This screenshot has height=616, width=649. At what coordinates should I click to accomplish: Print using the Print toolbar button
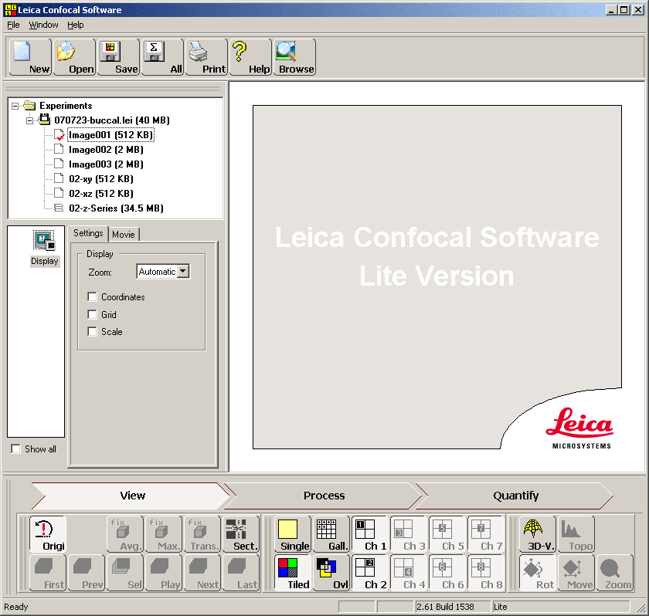(x=206, y=57)
